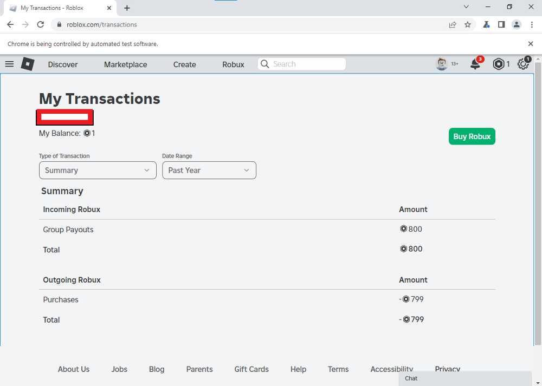This screenshot has height=386, width=542.
Task: Open the Help footer link
Action: point(298,369)
